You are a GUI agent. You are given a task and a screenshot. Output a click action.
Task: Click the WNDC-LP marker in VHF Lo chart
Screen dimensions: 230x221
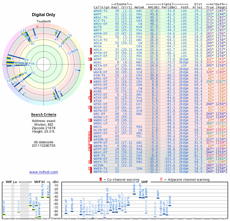[x=4, y=215]
